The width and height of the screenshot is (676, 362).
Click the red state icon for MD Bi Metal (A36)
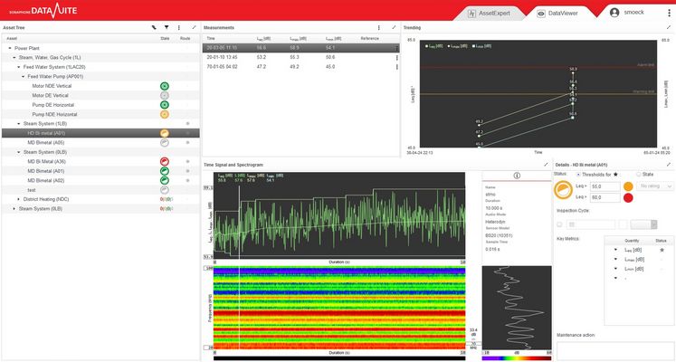coord(165,161)
